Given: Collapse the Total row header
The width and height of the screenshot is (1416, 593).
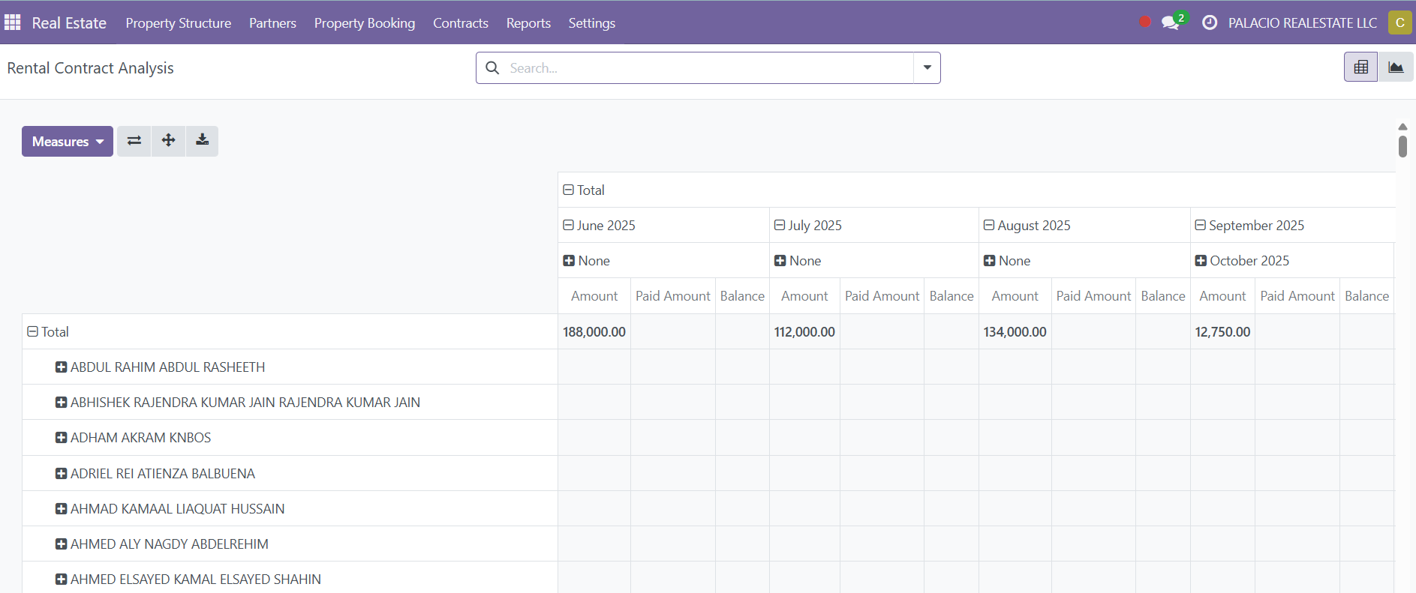Looking at the screenshot, I should tap(48, 331).
